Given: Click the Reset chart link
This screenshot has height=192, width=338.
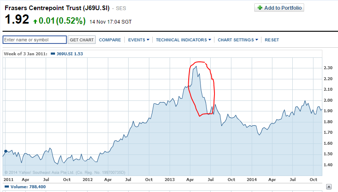Looking at the screenshot, I should coord(272,40).
